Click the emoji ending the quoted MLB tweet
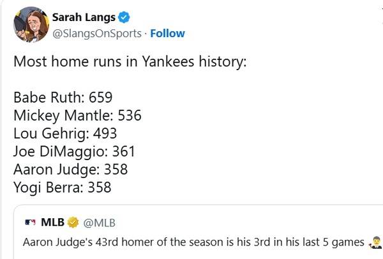 (375, 242)
